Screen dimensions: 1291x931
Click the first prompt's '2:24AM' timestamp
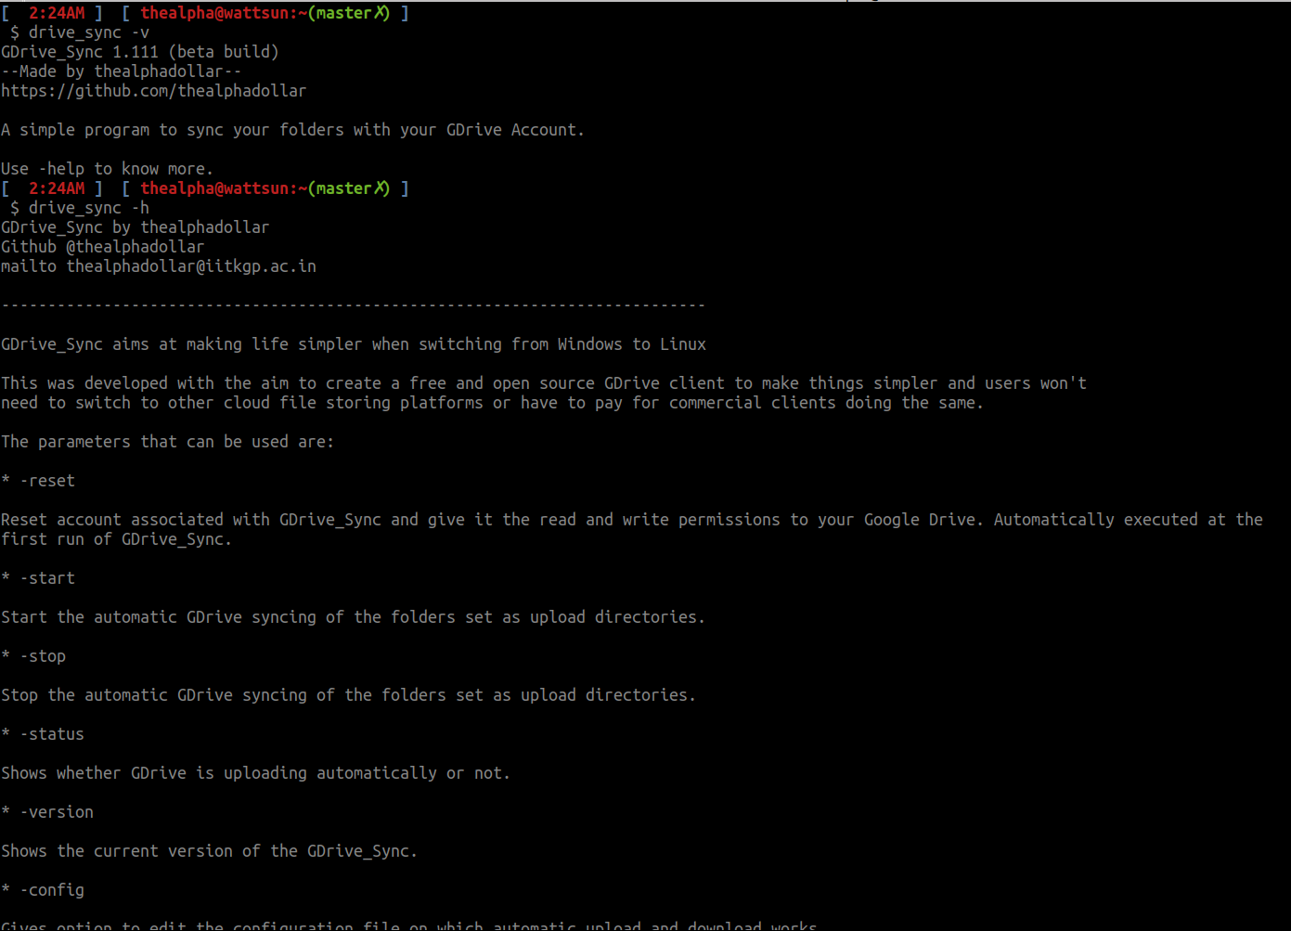tap(57, 13)
